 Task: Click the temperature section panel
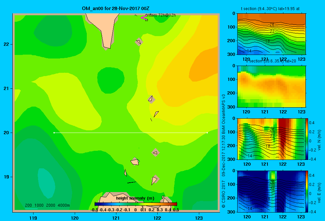pyautogui.click(x=271, y=34)
